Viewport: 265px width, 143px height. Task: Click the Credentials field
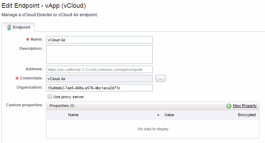(x=99, y=79)
